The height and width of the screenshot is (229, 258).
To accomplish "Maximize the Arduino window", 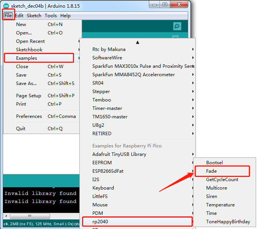I will [165, 5].
